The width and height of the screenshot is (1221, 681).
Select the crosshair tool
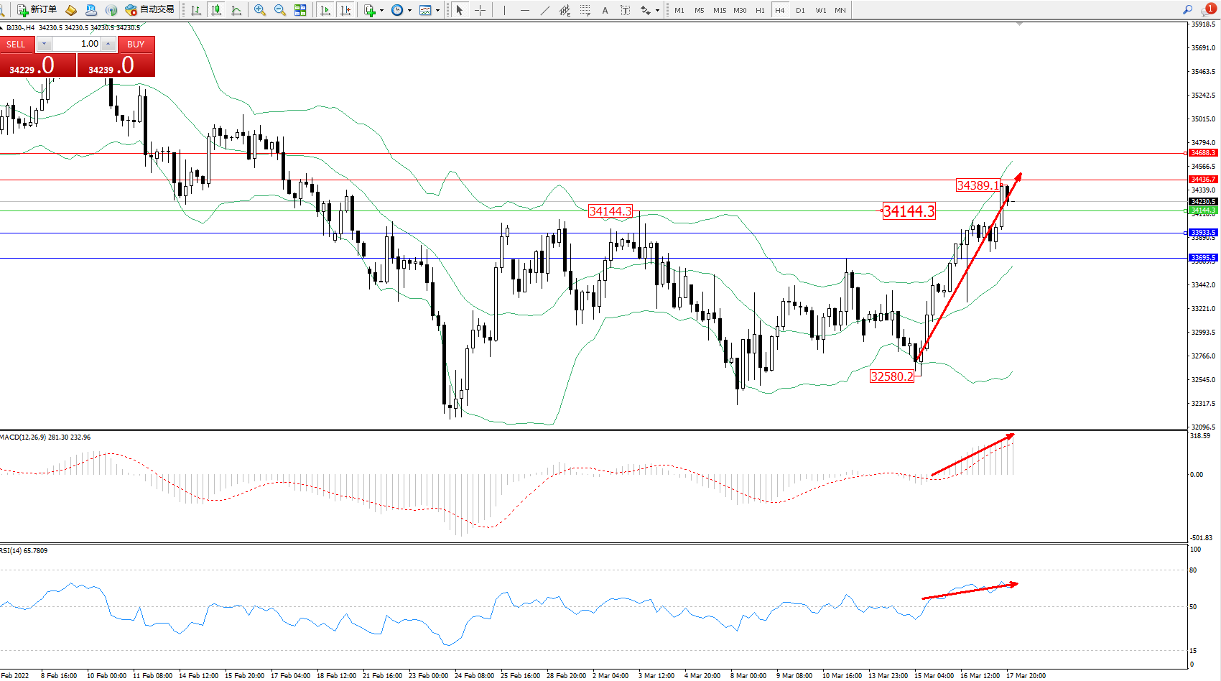480,10
